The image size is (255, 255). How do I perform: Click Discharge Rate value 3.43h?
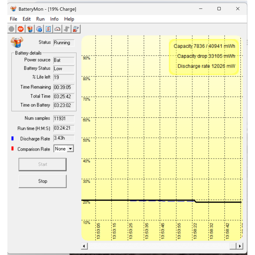(64, 138)
